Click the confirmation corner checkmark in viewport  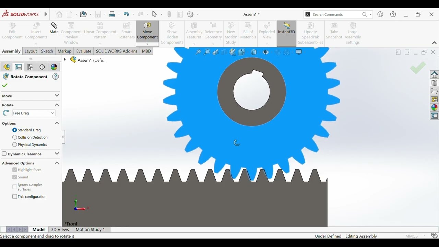click(418, 68)
